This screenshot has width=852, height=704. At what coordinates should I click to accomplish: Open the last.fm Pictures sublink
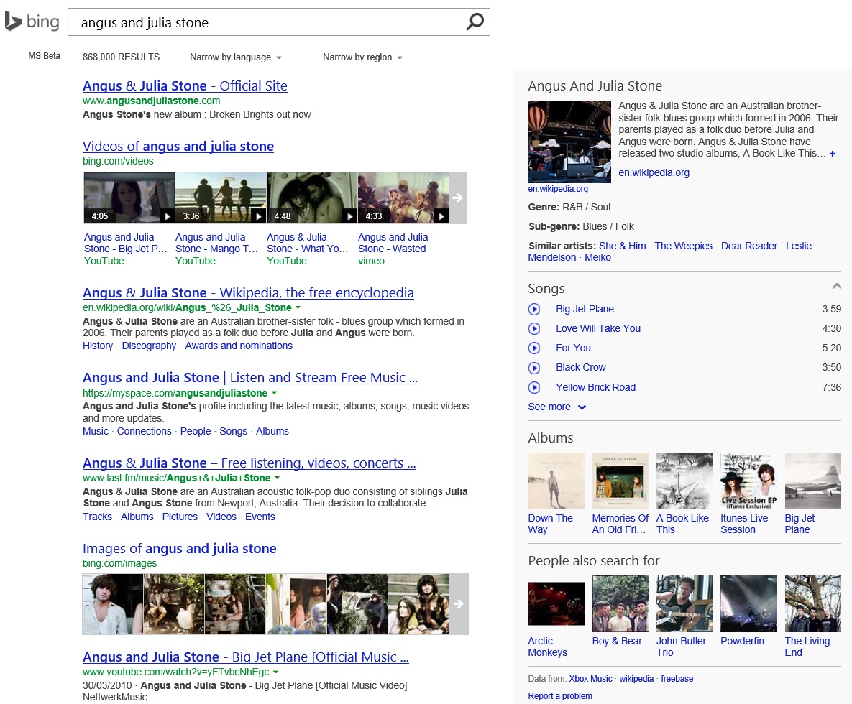(x=180, y=517)
